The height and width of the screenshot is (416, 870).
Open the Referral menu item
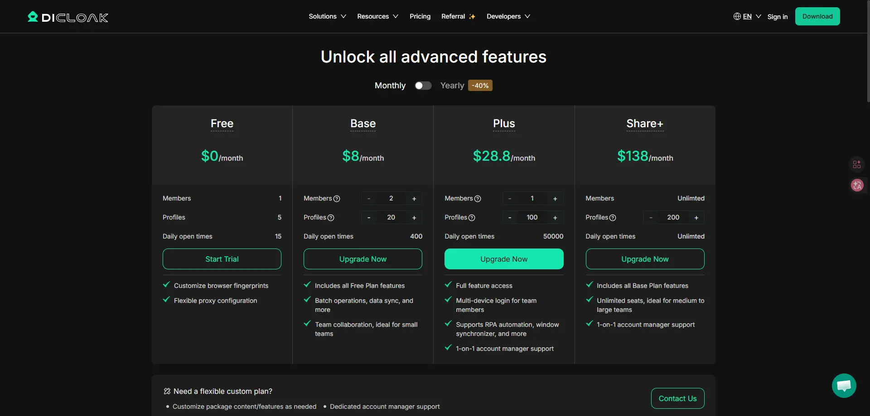tap(458, 16)
